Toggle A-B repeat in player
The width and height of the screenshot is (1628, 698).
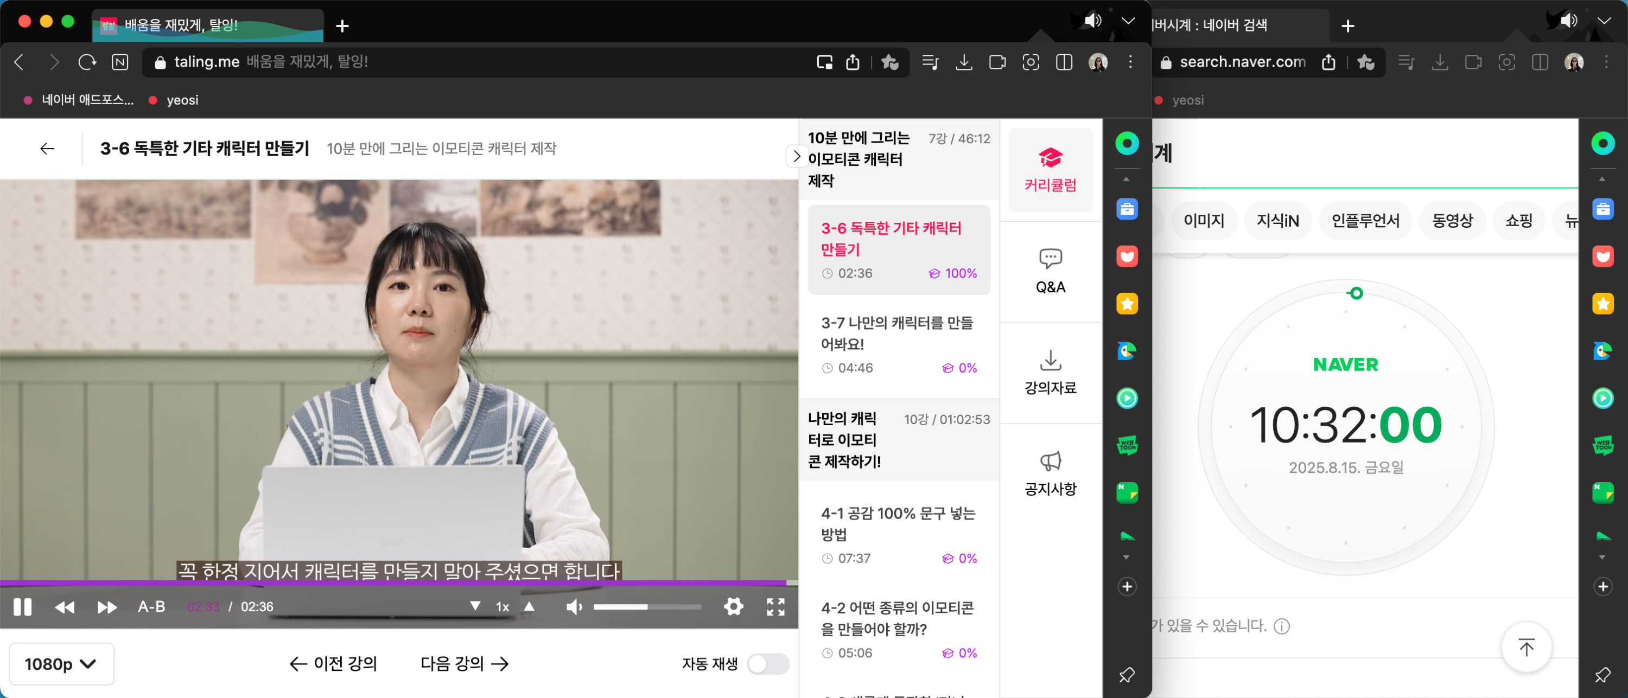[152, 606]
